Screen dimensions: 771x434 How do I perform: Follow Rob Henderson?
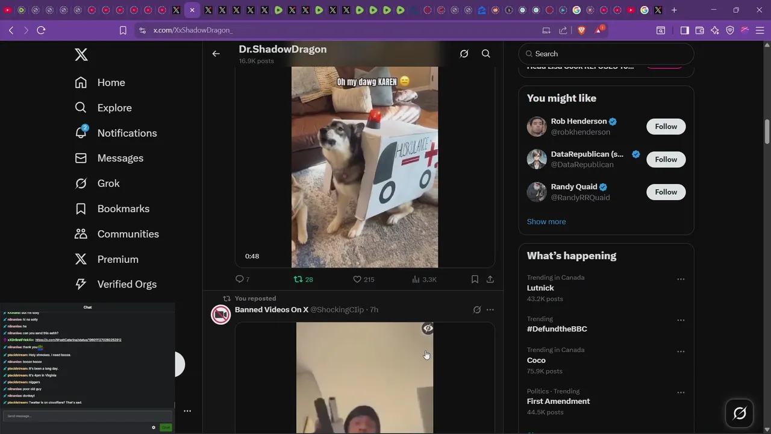pyautogui.click(x=666, y=127)
